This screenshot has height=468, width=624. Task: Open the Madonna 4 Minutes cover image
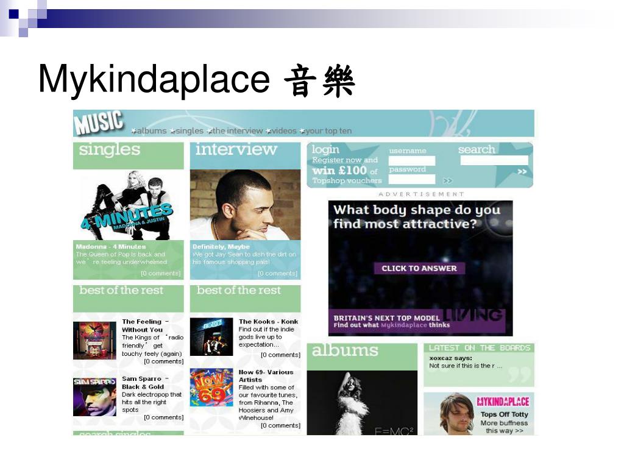pyautogui.click(x=129, y=205)
